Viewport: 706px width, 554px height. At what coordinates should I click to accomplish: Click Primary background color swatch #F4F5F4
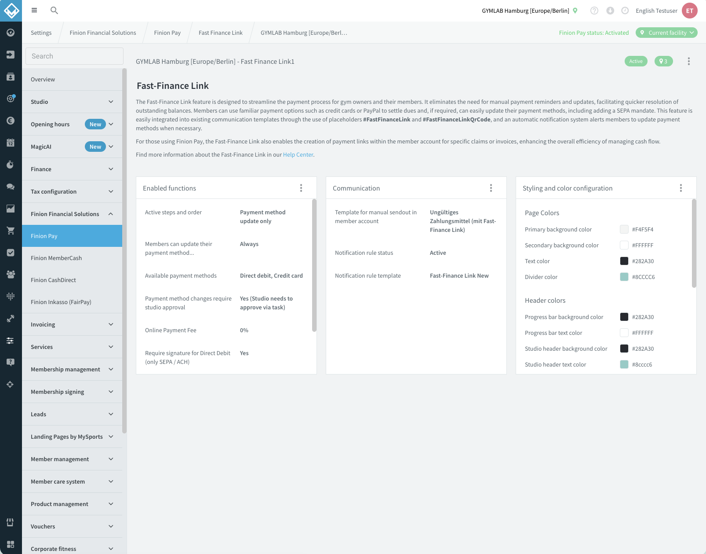[624, 229]
